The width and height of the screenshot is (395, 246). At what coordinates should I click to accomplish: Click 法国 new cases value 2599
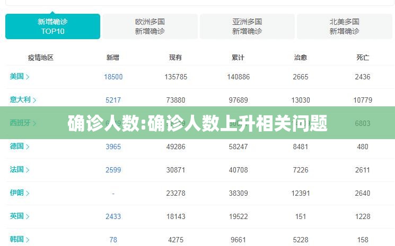[x=113, y=170]
